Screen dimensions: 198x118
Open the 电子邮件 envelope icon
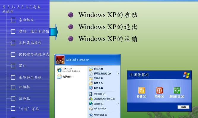[x=59, y=77]
